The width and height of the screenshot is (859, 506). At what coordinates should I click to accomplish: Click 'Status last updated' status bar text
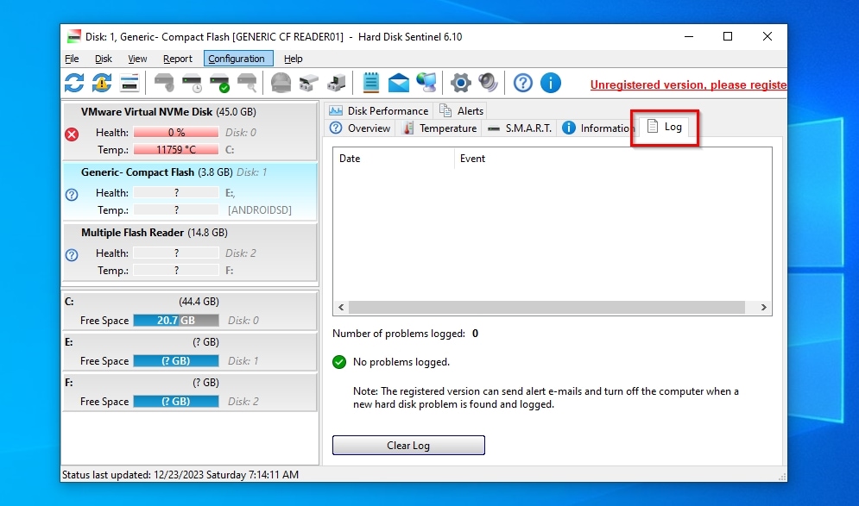[x=180, y=475]
